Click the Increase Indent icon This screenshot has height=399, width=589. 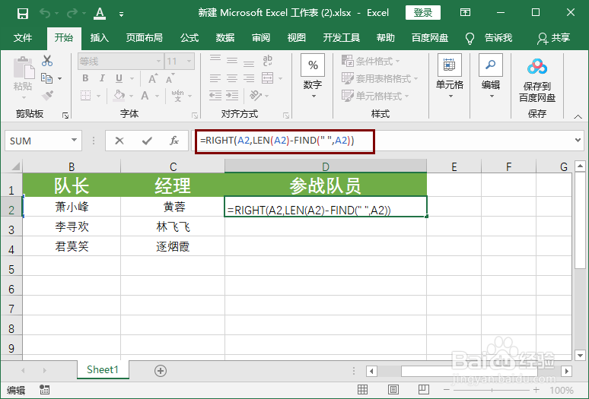coord(232,96)
